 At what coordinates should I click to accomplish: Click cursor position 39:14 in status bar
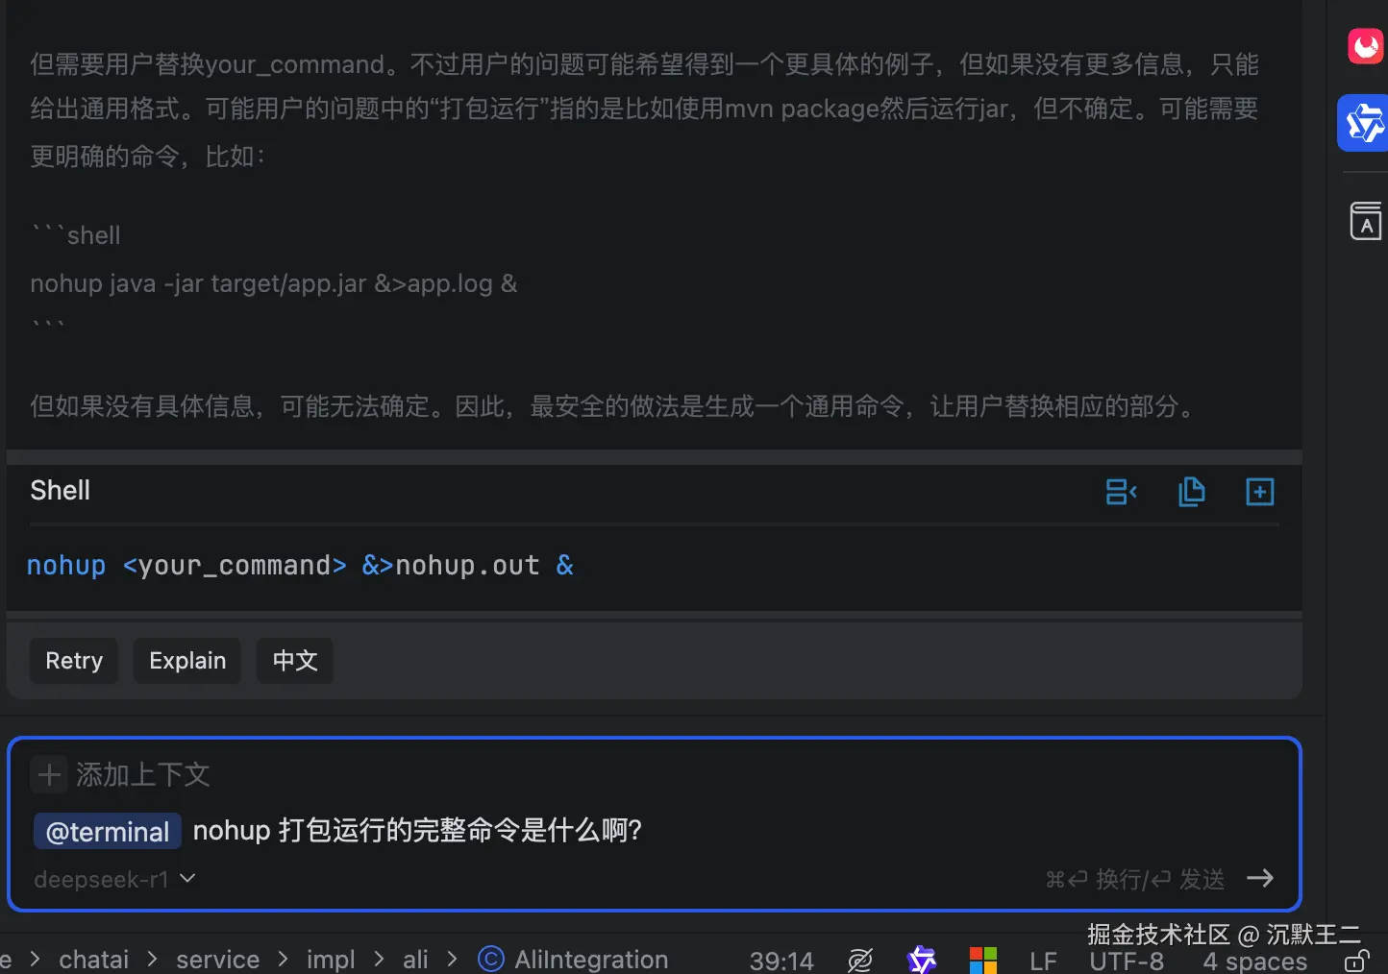point(781,961)
